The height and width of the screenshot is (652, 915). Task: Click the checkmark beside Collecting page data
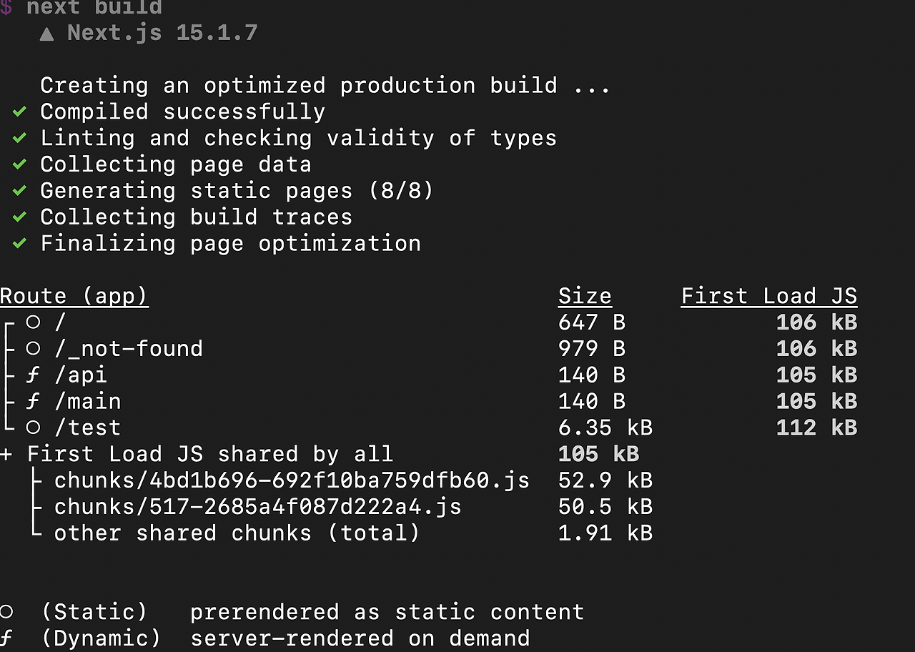click(20, 164)
